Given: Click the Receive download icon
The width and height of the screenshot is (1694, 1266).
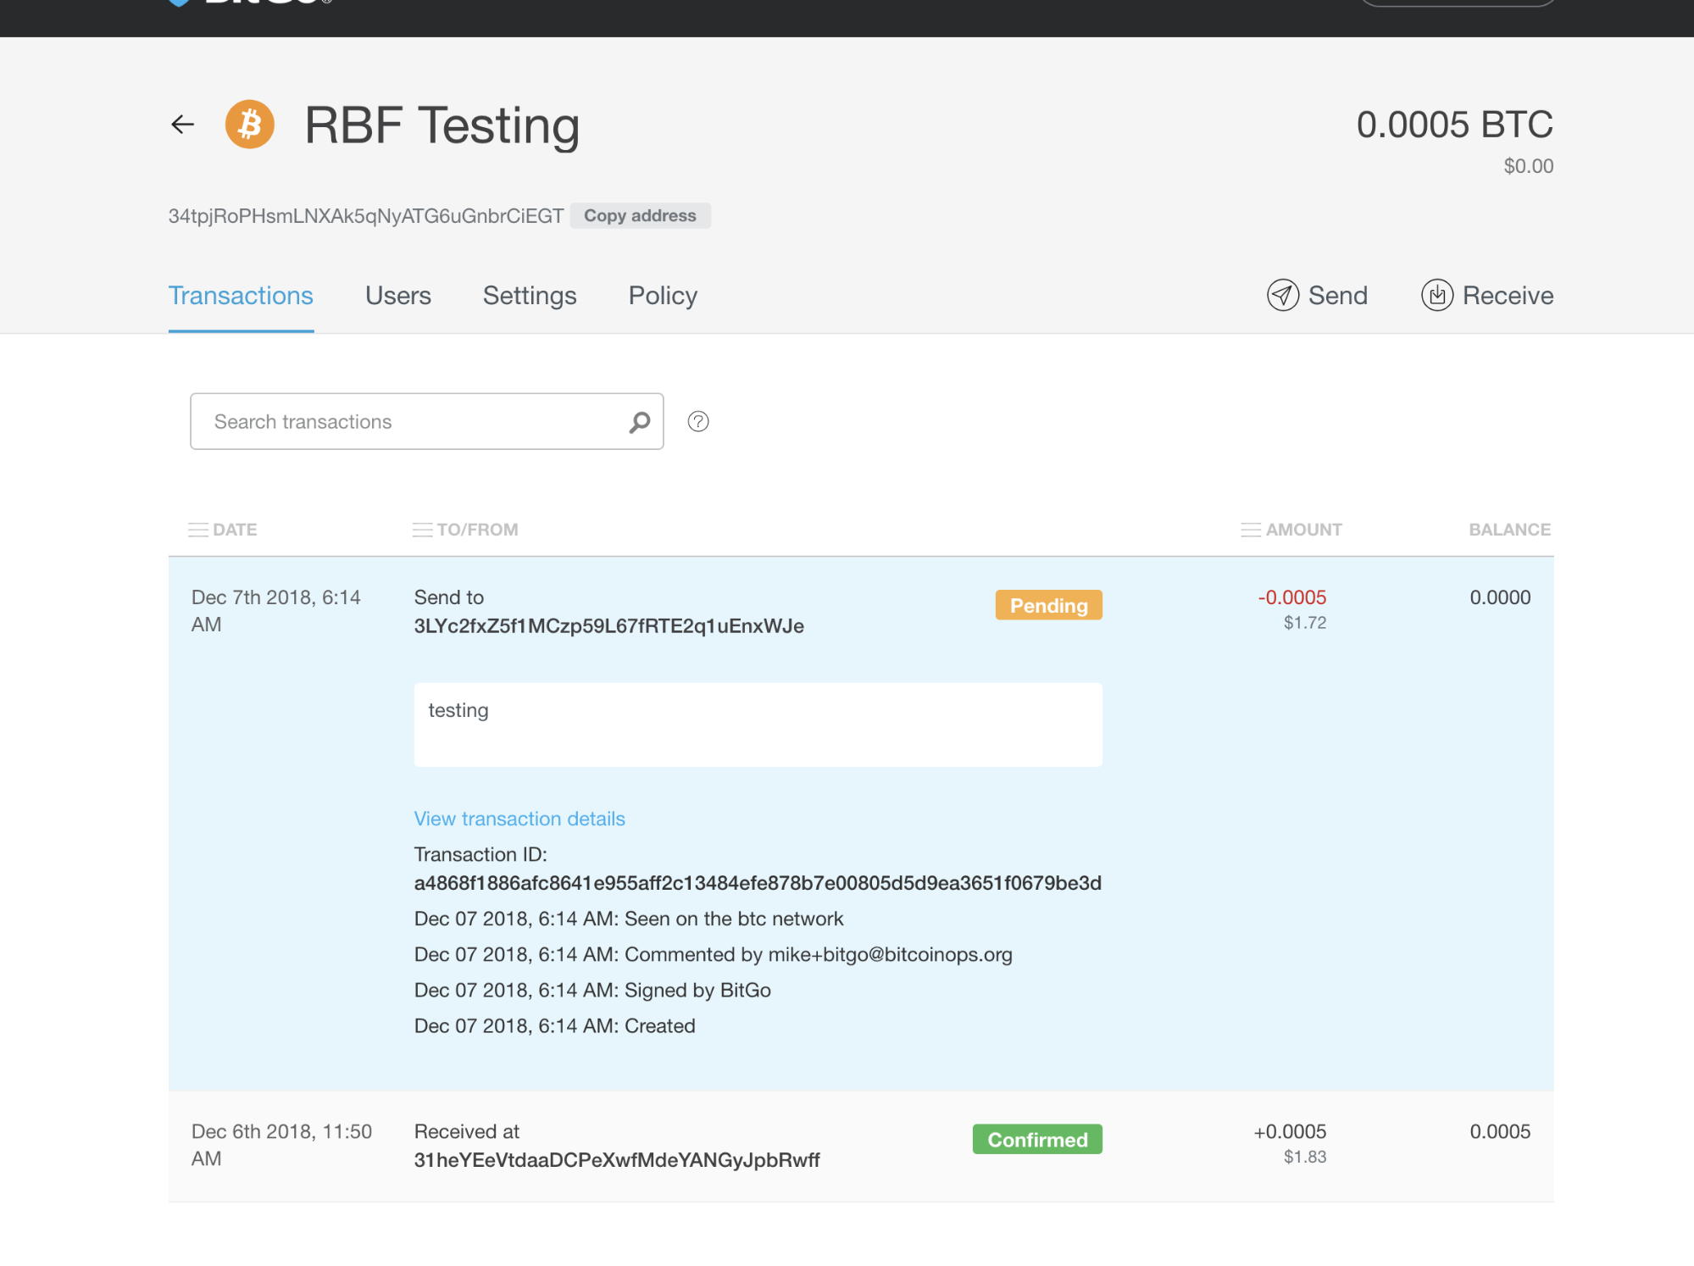Looking at the screenshot, I should (1437, 295).
